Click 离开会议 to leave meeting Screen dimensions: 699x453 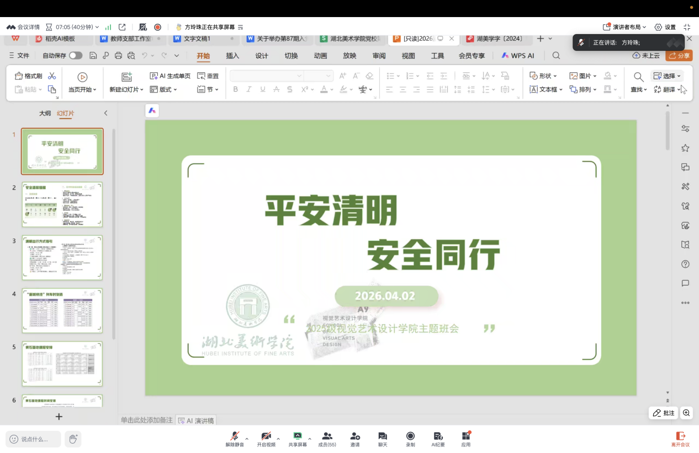click(x=680, y=439)
